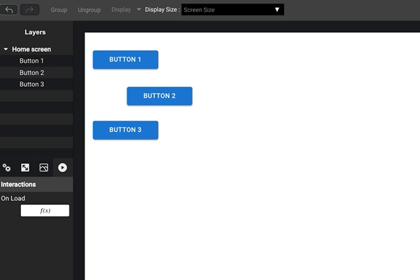Click the blue BUTTON 1 on canvas
Screen dimensions: 420x280
[125, 60]
